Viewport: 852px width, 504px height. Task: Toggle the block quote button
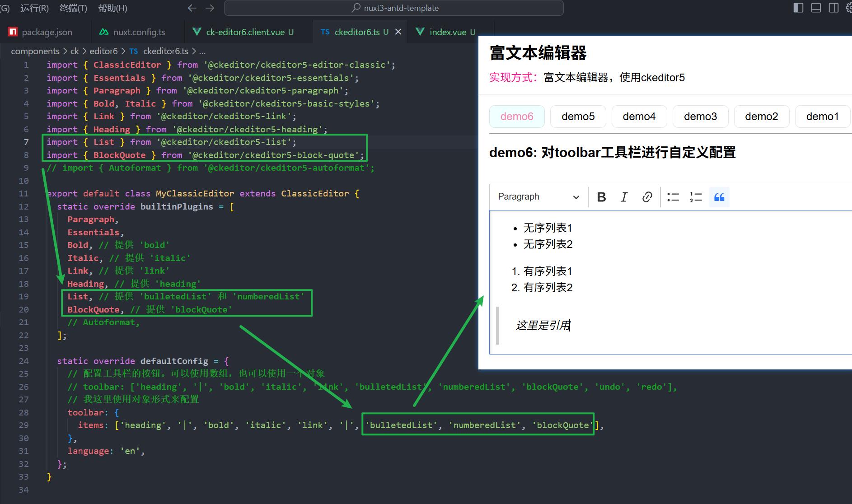coord(719,197)
